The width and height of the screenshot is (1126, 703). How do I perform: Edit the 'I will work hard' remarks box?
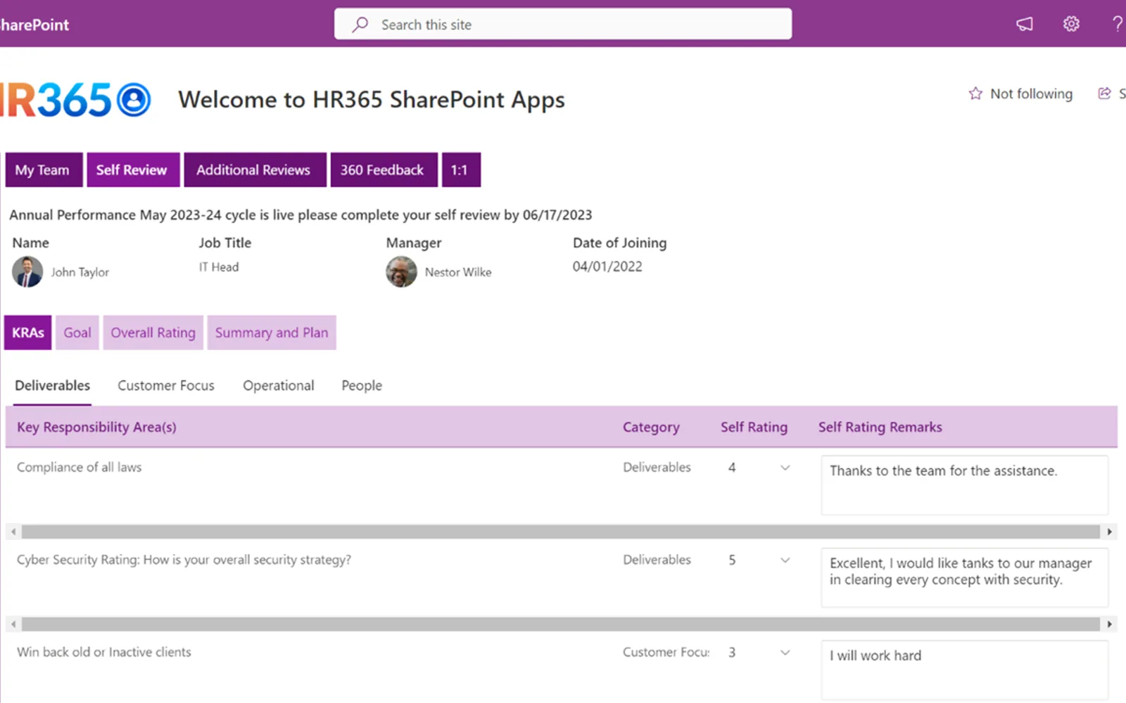964,670
